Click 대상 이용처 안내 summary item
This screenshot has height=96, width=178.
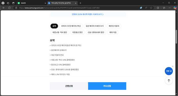(57, 55)
